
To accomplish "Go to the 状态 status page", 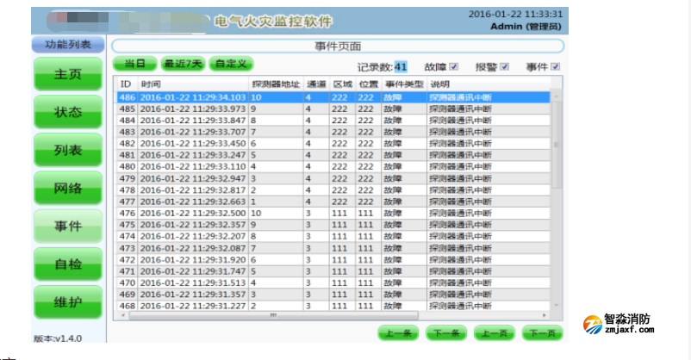I will click(x=68, y=112).
